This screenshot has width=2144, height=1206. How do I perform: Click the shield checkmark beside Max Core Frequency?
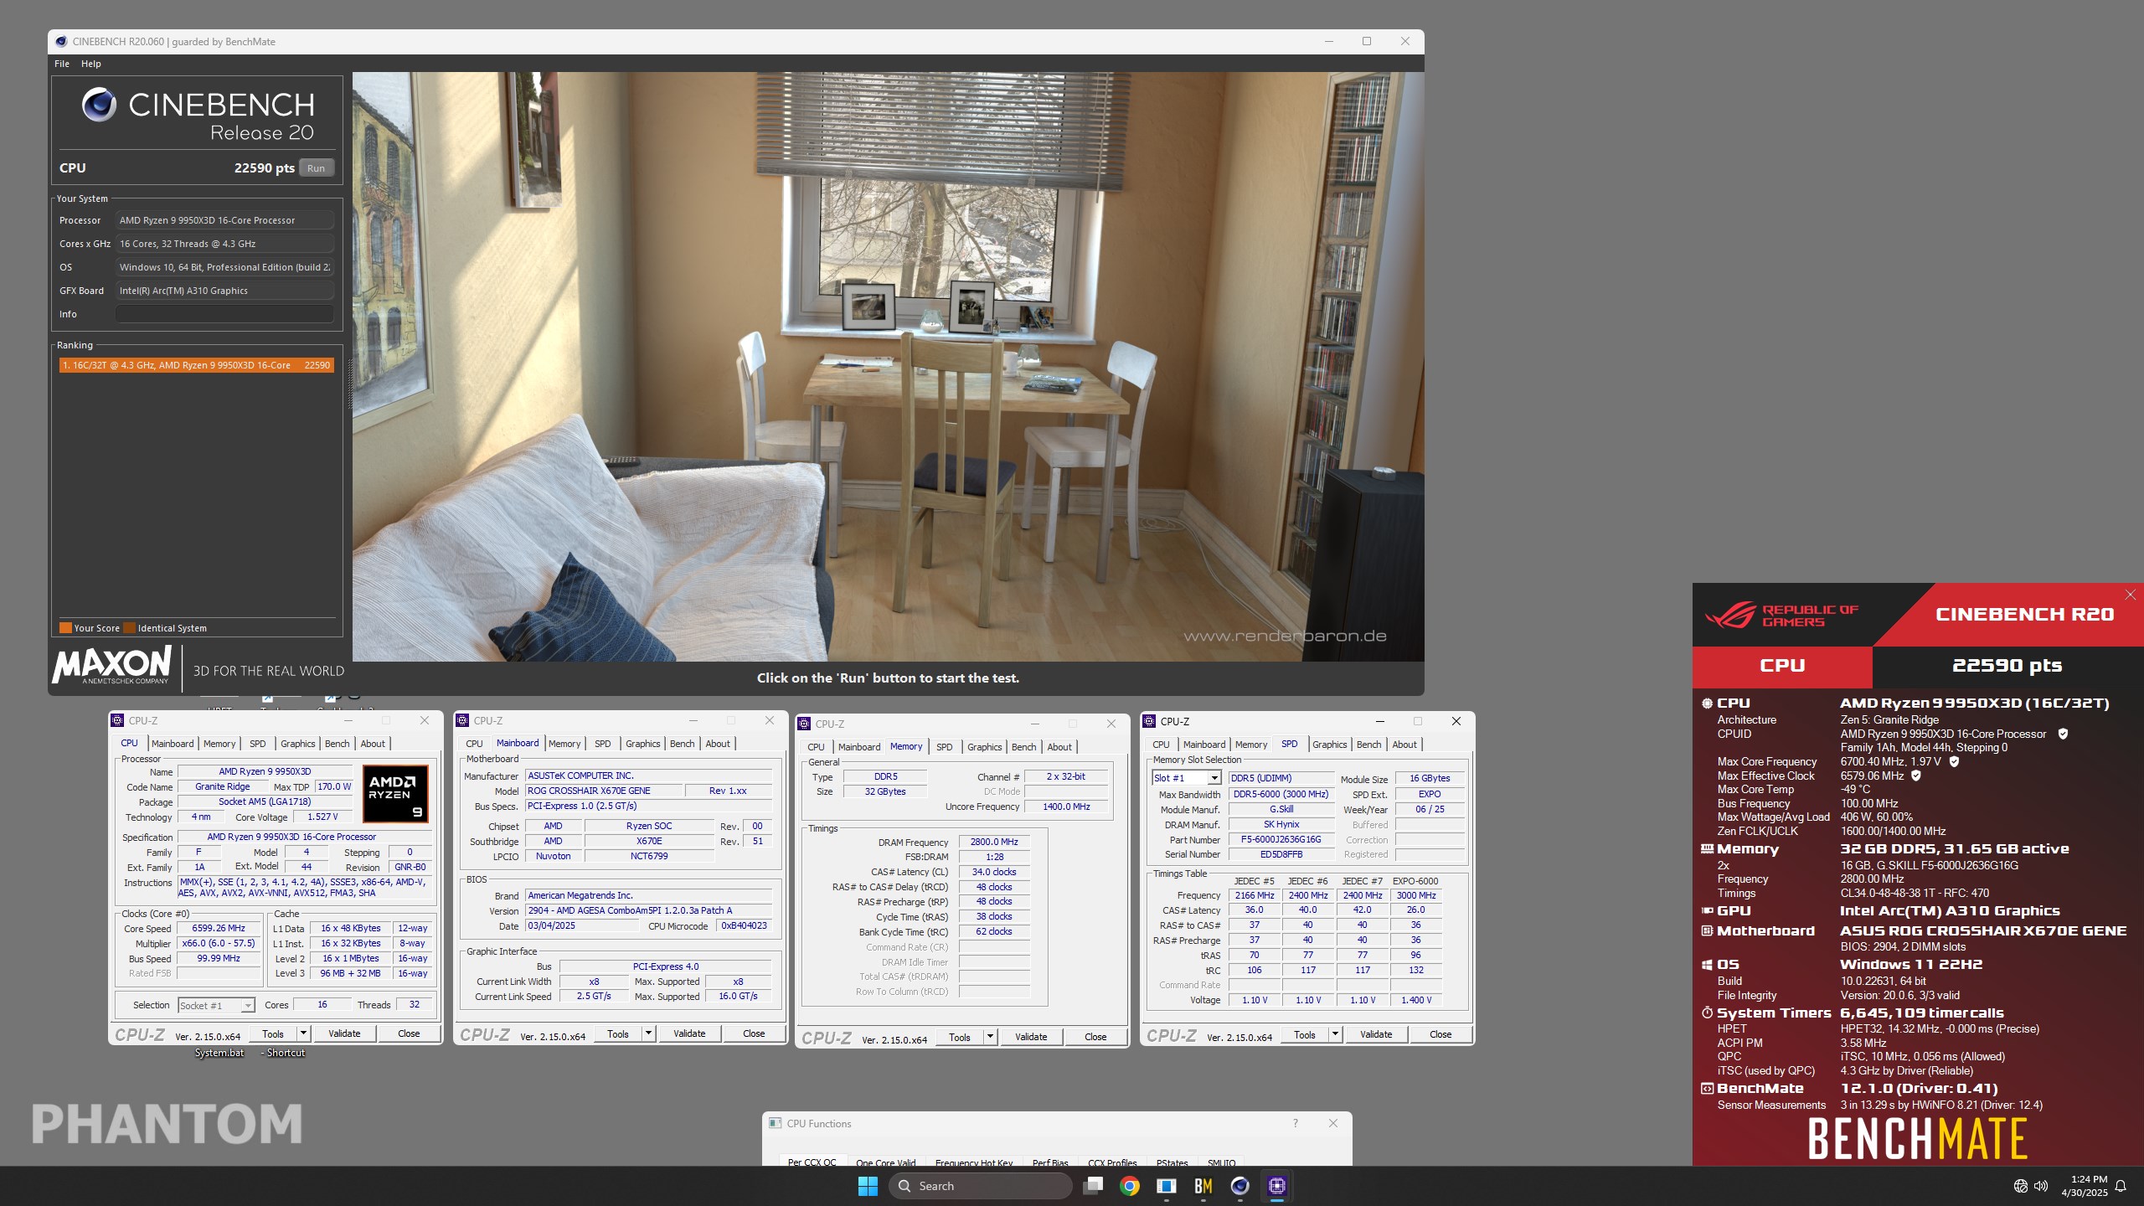click(1954, 762)
